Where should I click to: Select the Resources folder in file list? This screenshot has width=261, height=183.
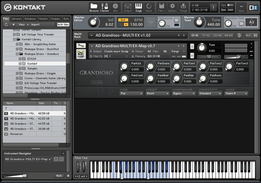(16, 134)
